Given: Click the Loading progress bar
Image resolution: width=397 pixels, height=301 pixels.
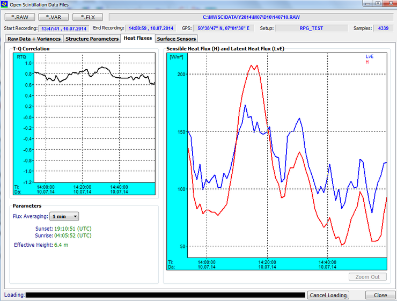Looking at the screenshot, I should 165,295.
